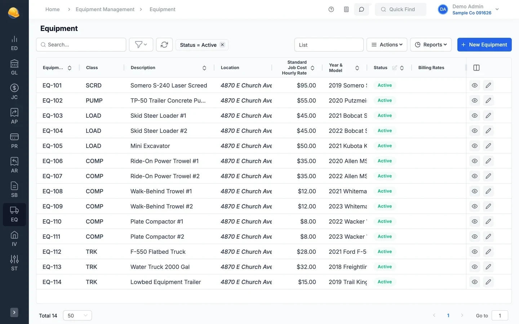View EQ-109 with the eye icon
The height and width of the screenshot is (324, 519).
[x=475, y=206]
